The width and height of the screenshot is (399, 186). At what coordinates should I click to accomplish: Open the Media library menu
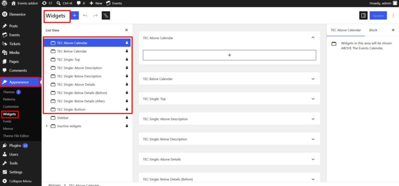tap(14, 53)
